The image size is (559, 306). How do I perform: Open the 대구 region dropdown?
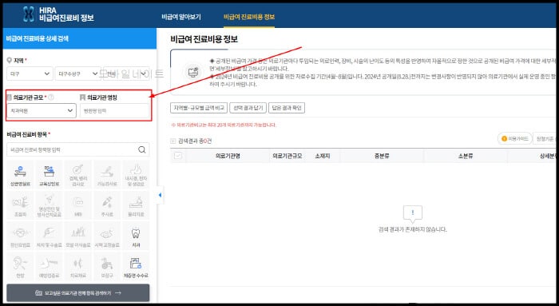30,74
